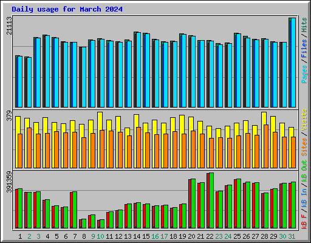Click the green kB bar for day 7
The height and width of the screenshot is (243, 311).
click(75, 210)
